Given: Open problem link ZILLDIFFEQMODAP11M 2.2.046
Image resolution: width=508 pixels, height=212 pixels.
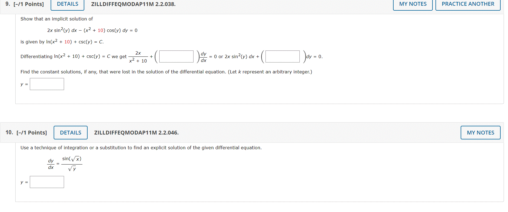Looking at the screenshot, I should [x=136, y=133].
